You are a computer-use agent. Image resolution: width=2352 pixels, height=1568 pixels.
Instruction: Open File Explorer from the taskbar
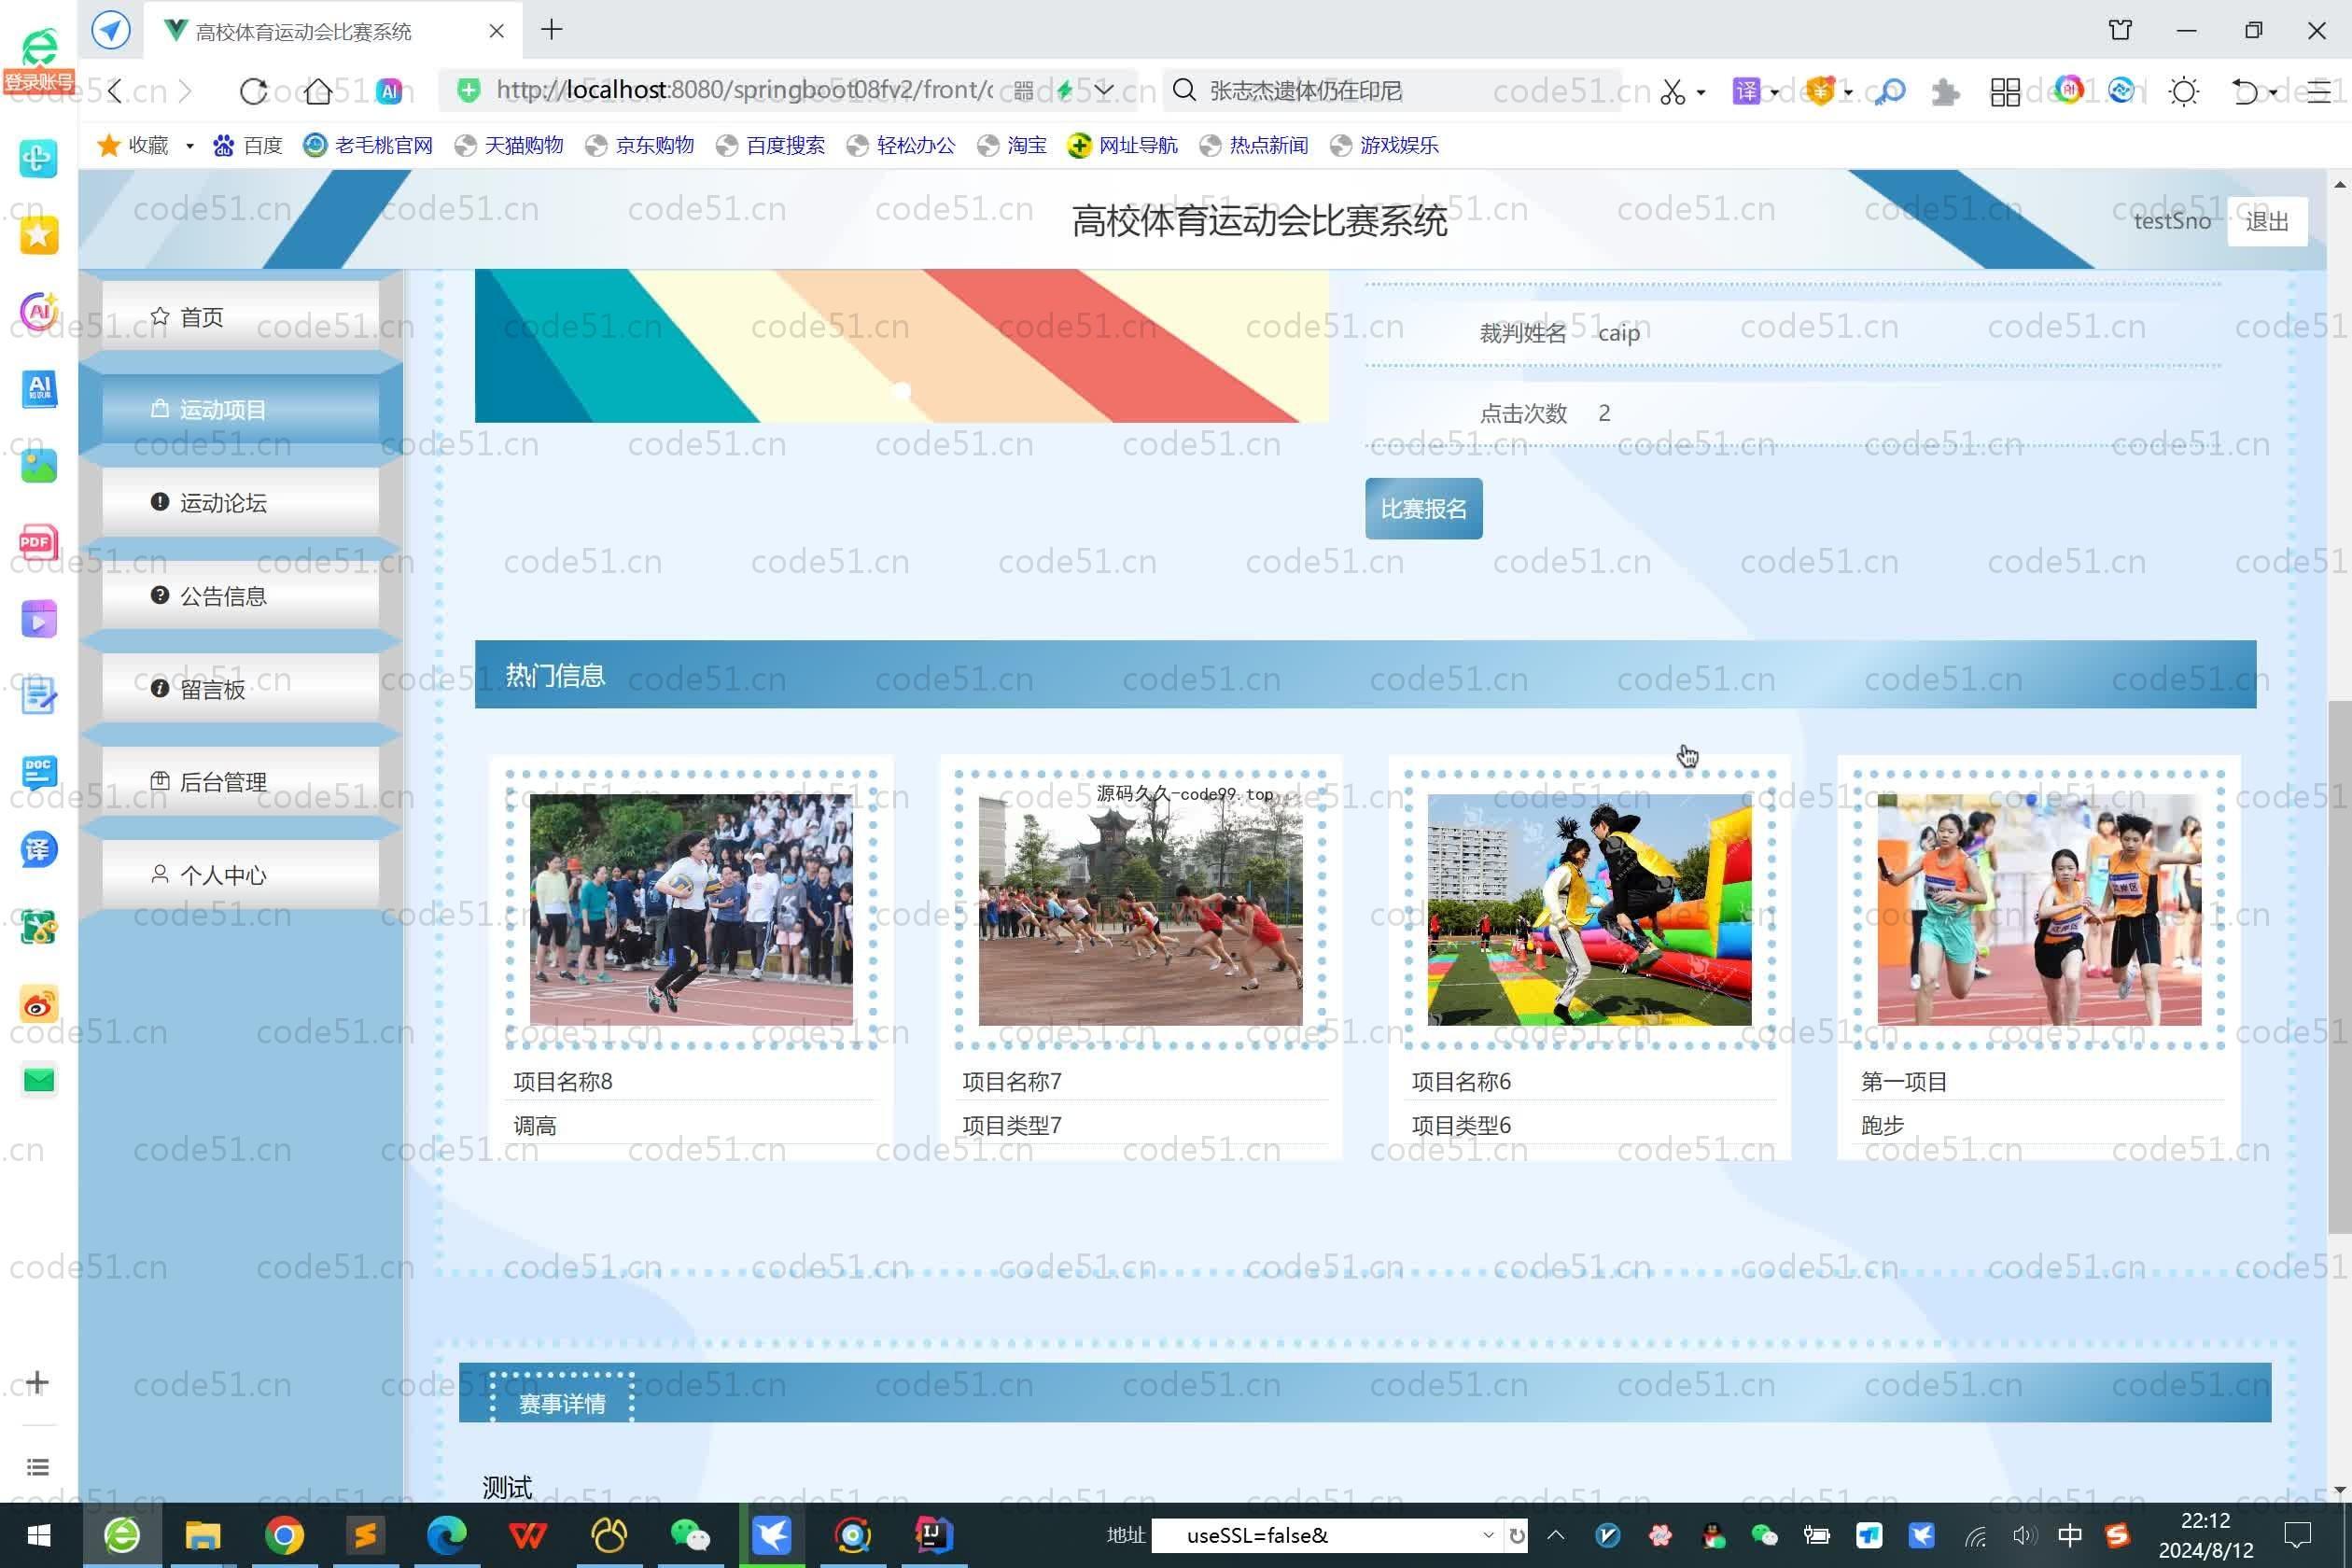[203, 1535]
